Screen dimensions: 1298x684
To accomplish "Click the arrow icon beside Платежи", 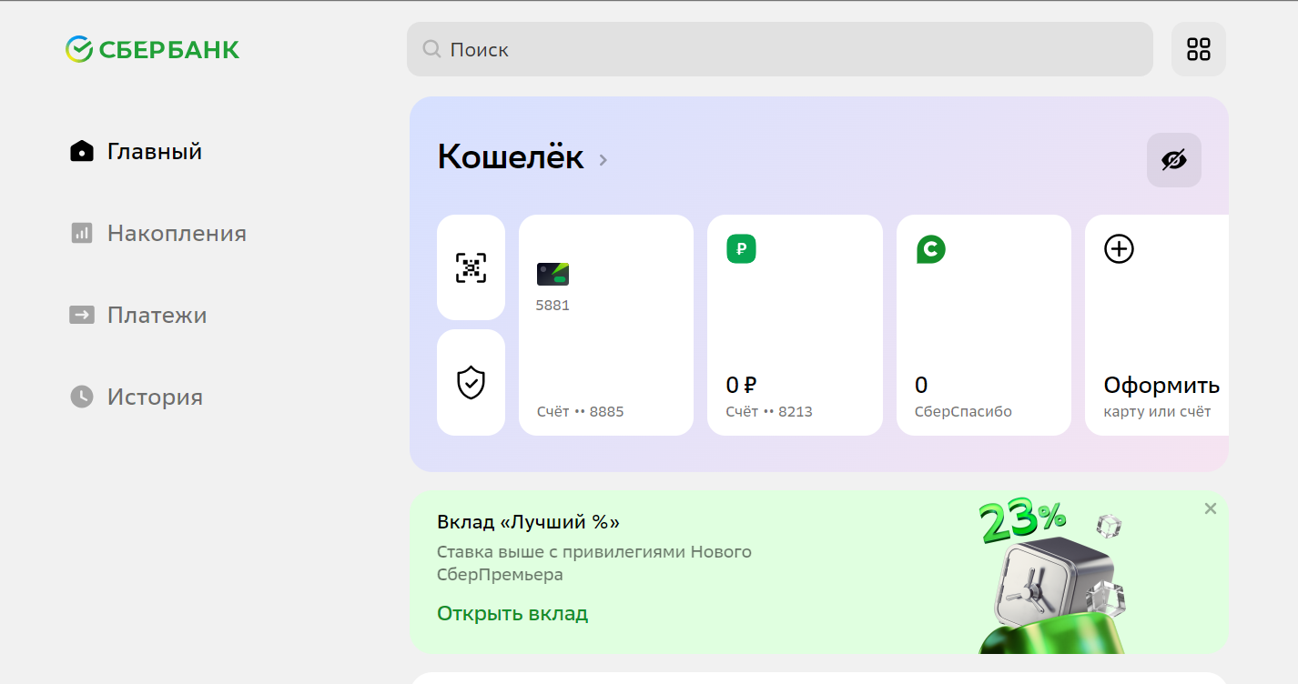I will [x=82, y=315].
